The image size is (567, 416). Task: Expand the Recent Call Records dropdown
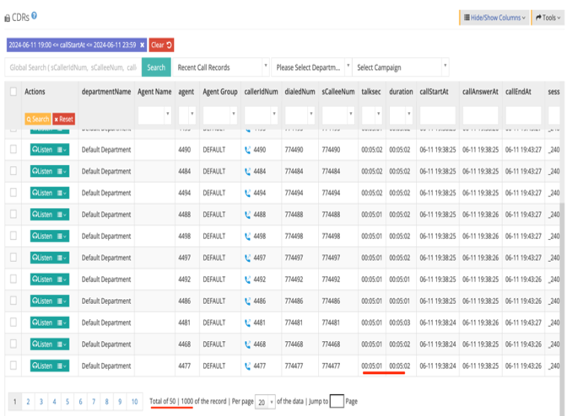[x=221, y=67]
